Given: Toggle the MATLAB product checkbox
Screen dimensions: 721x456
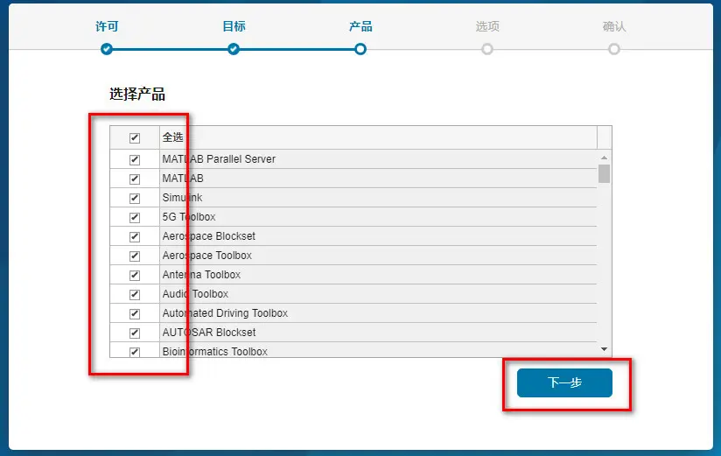Looking at the screenshot, I should click(x=134, y=179).
